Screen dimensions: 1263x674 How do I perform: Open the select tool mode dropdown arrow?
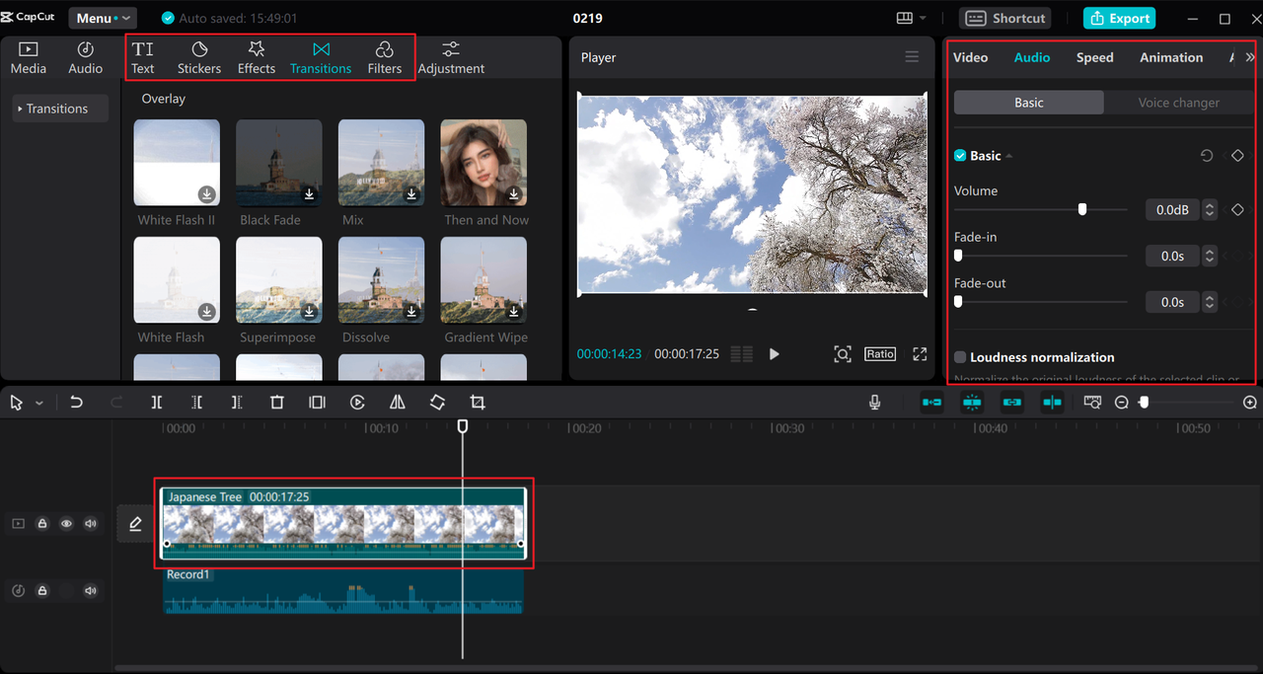pyautogui.click(x=39, y=403)
